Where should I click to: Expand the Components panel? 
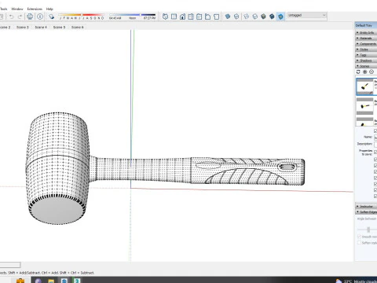[x=366, y=44]
